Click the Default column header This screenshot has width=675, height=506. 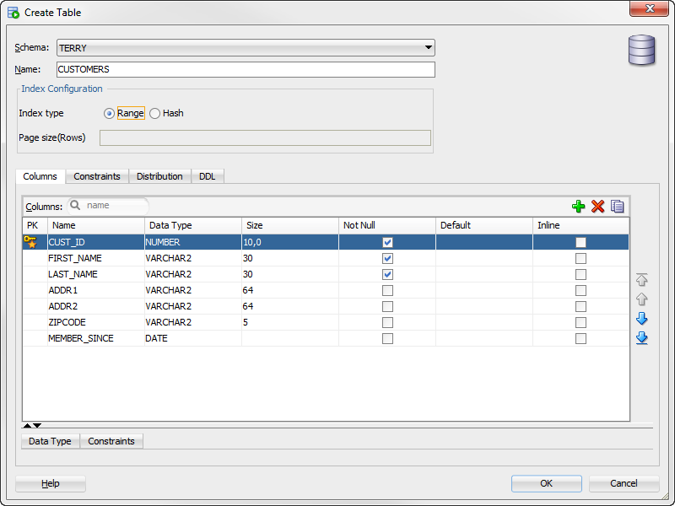pos(484,225)
